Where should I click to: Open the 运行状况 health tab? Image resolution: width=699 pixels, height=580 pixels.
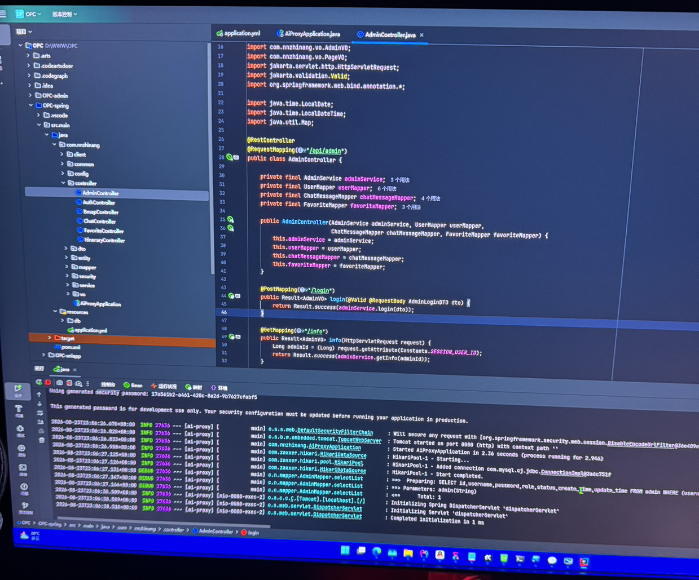coord(164,387)
